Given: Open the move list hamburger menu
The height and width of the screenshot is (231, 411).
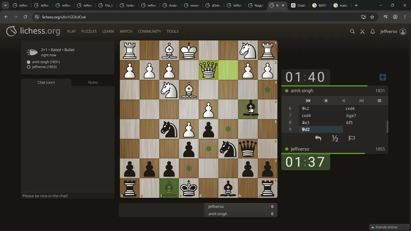Looking at the screenshot, I should click(379, 101).
